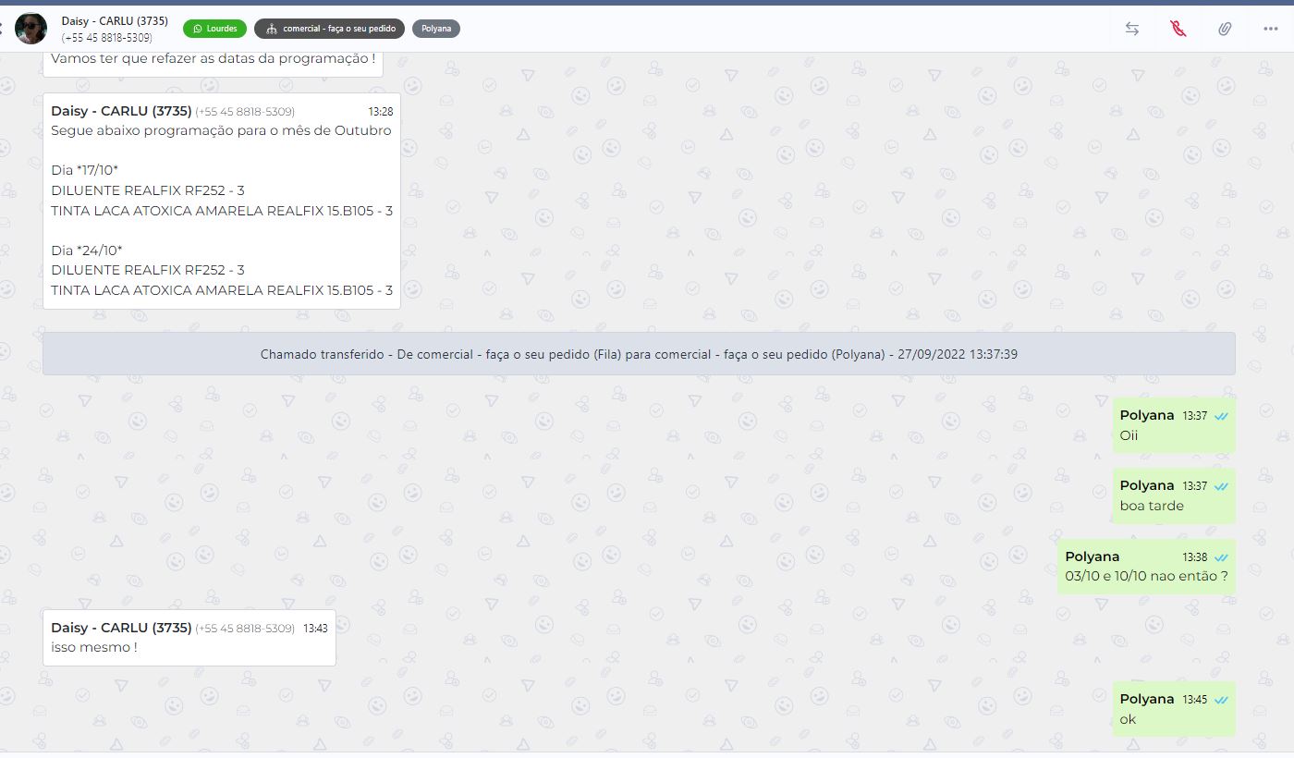The width and height of the screenshot is (1294, 758).
Task: End the chat with red phone icon
Action: pos(1178,29)
